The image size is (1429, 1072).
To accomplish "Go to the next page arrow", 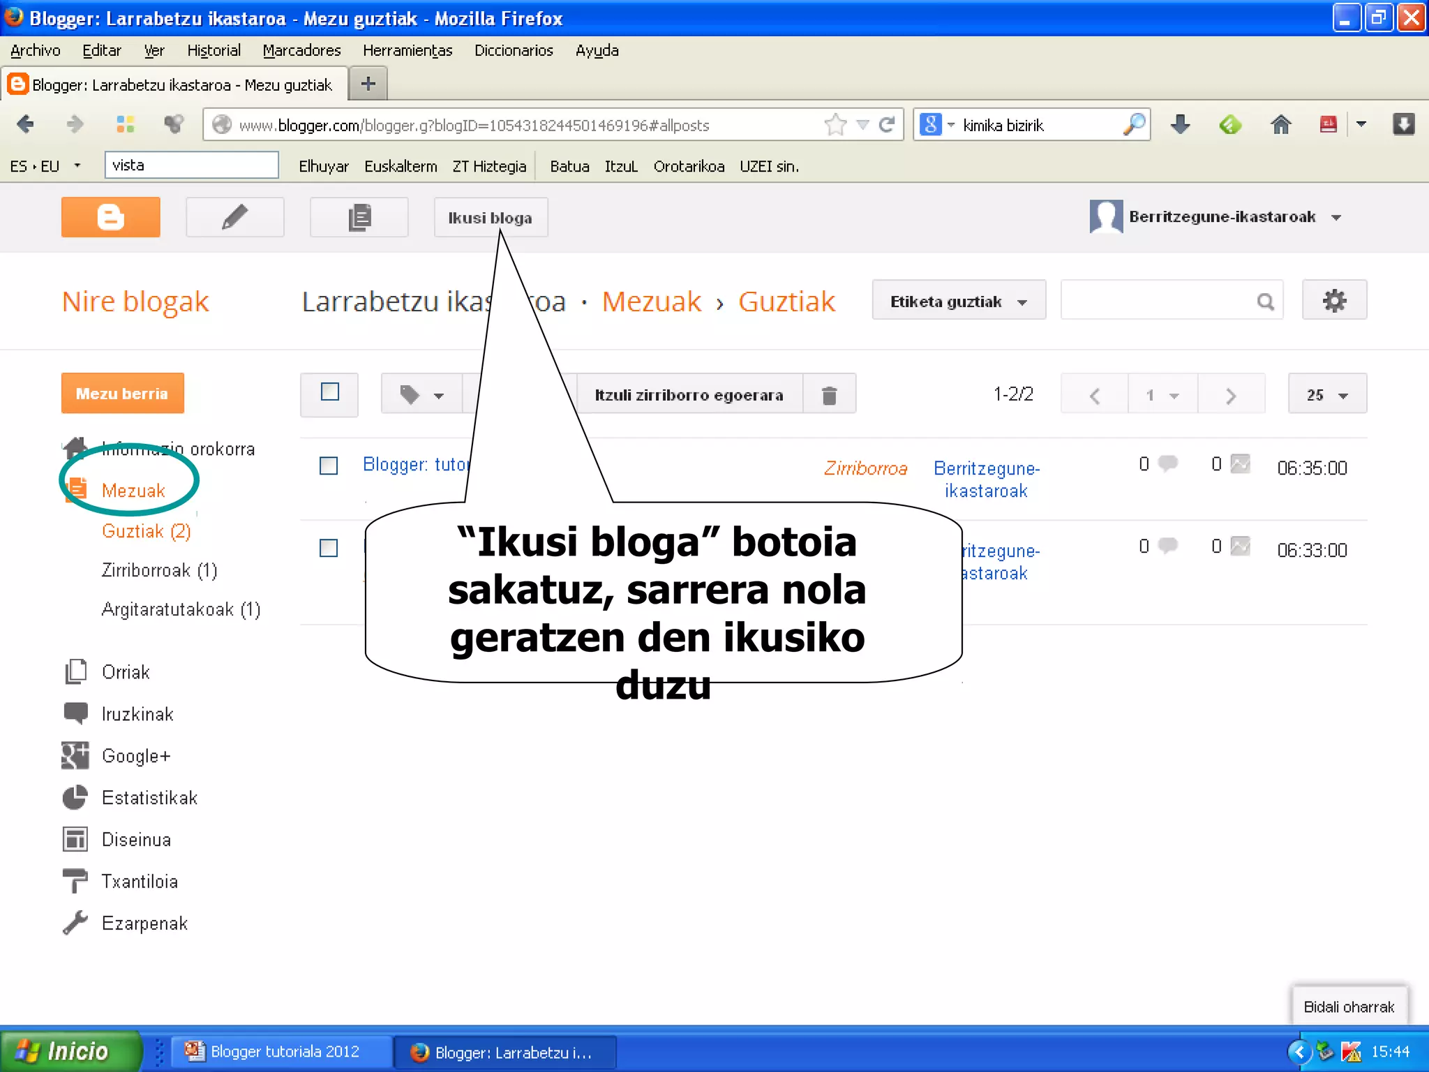I will [x=1231, y=395].
